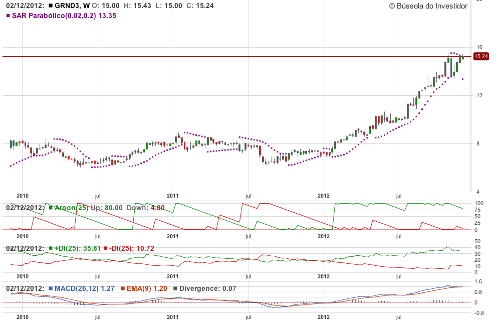Click the 8 price axis label
The image size is (501, 326).
click(478, 143)
